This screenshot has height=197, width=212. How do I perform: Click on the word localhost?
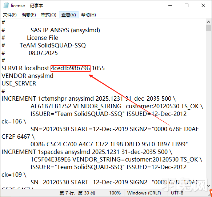37,68
